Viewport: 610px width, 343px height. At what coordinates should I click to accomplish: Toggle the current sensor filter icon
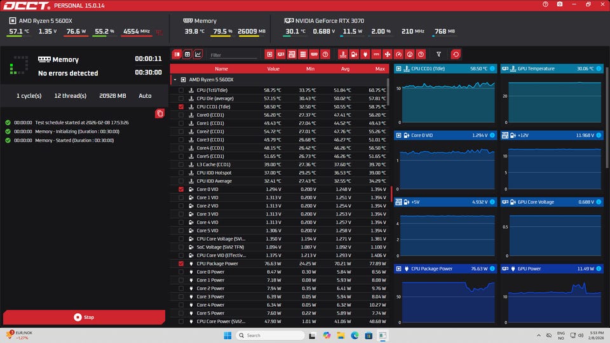[376, 55]
